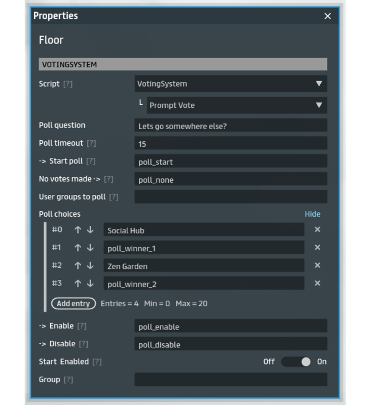Move poll_winner_1 entry up
This screenshot has height=405, width=371.
[x=78, y=248]
